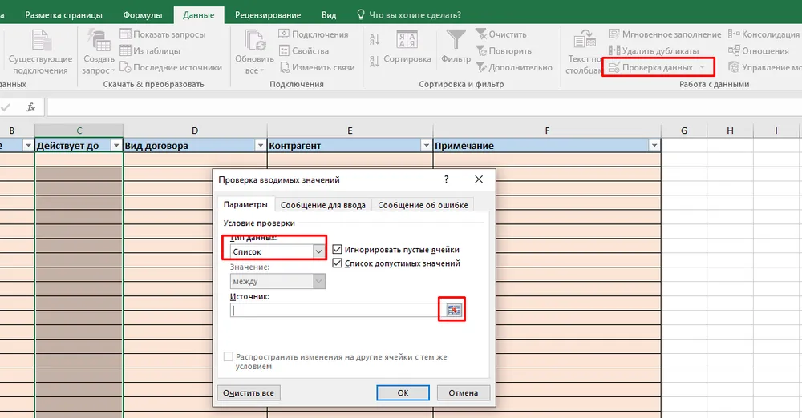
Task: Sort descending Z to A icon
Action: pyautogui.click(x=375, y=62)
